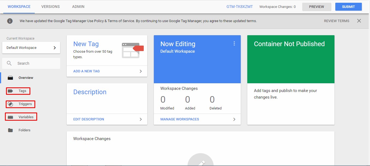Click the info icon in notification bar
This screenshot has width=370, height=166.
coord(10,21)
